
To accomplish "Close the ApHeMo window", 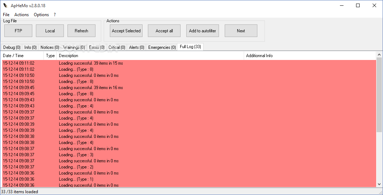I will [x=374, y=5].
